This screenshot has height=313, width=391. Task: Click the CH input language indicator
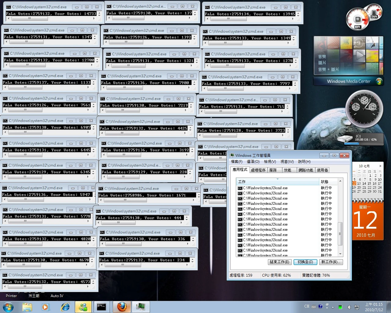pos(307,306)
